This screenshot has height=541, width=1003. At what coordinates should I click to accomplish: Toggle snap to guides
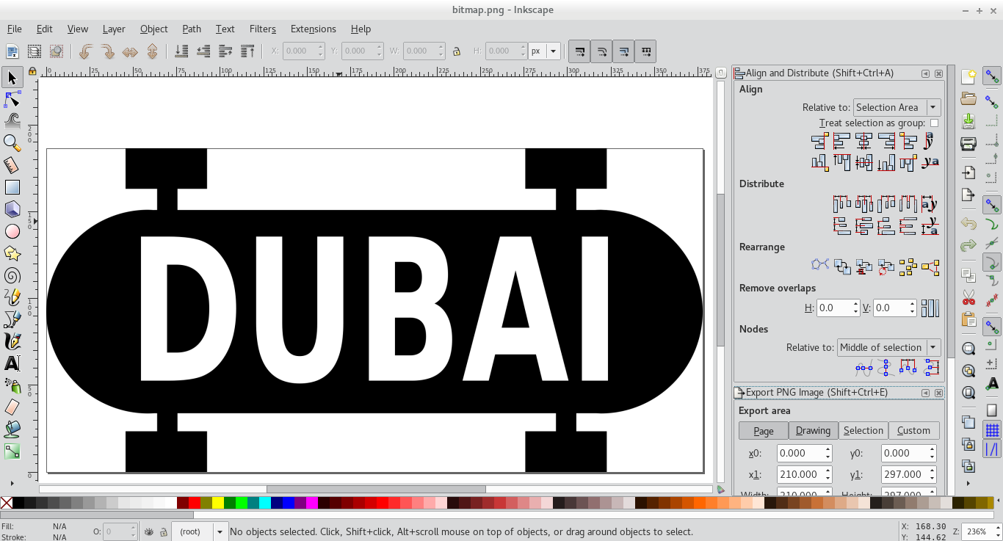coord(992,449)
